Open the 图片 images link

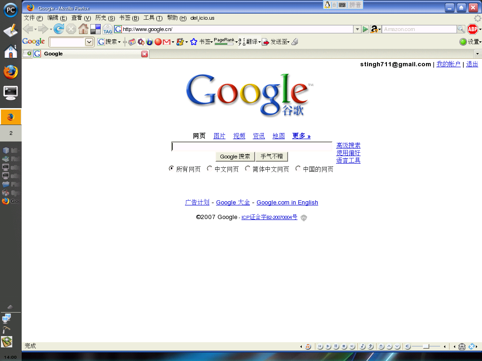[219, 136]
